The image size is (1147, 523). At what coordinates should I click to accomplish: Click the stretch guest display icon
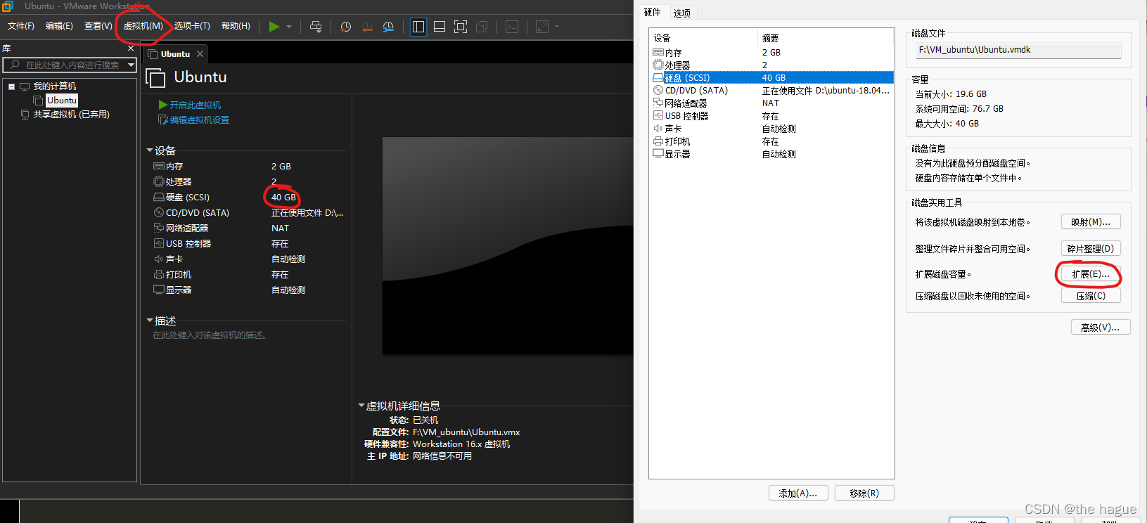click(542, 27)
